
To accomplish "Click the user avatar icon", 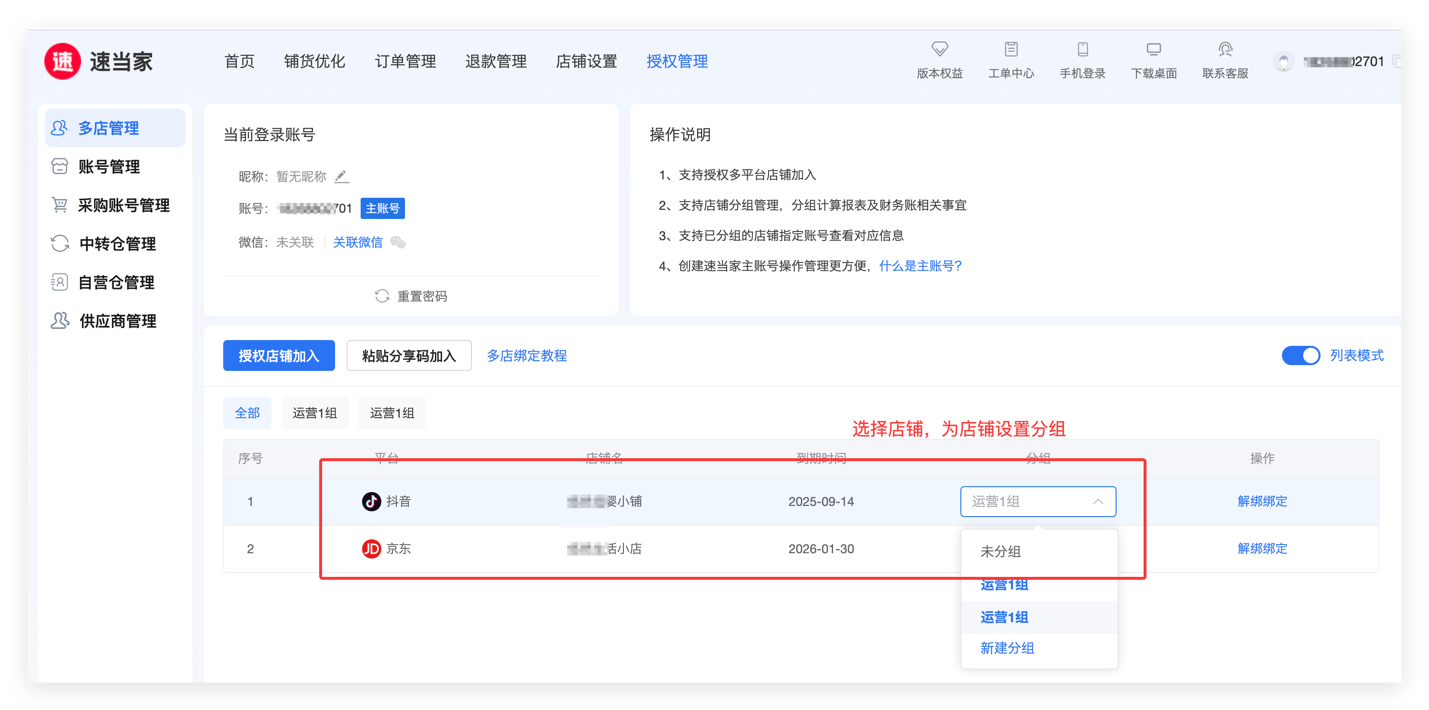I will click(x=1283, y=62).
